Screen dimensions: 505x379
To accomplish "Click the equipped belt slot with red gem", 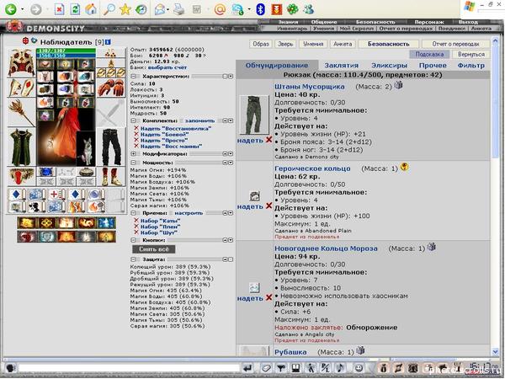I will 21,176.
